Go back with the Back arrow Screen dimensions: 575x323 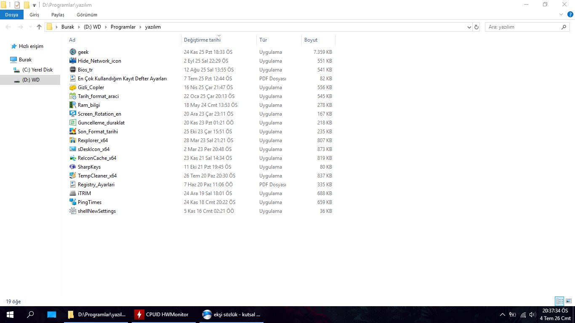point(8,27)
